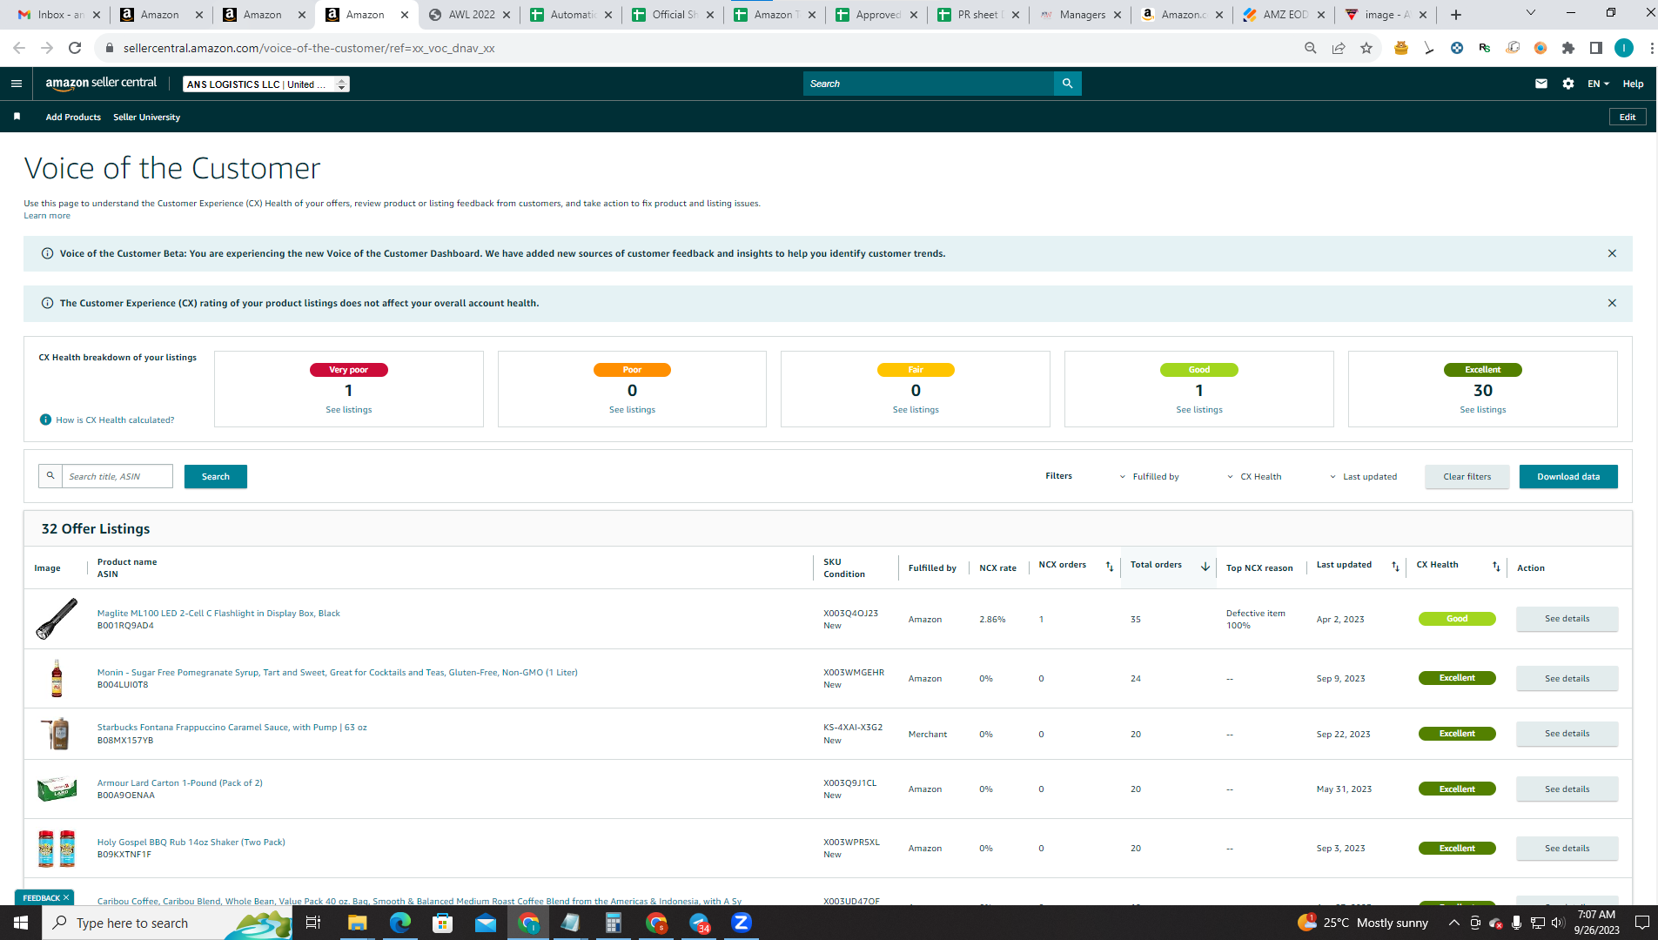The image size is (1658, 940).
Task: Open the browser extensions puzzle icon
Action: tap(1568, 48)
